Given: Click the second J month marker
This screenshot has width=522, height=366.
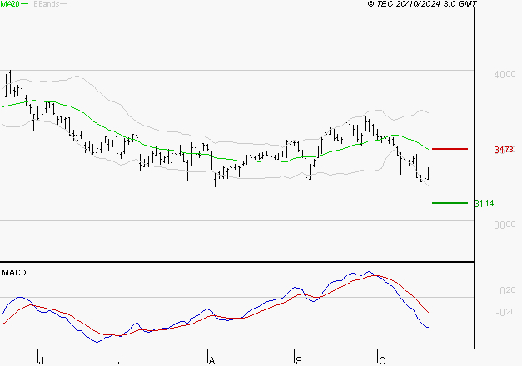Looking at the screenshot, I should tap(120, 361).
